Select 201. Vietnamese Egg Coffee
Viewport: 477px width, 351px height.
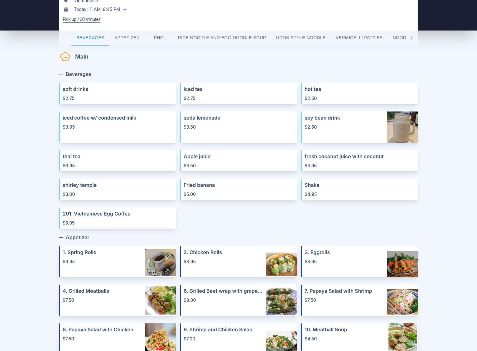(118, 218)
